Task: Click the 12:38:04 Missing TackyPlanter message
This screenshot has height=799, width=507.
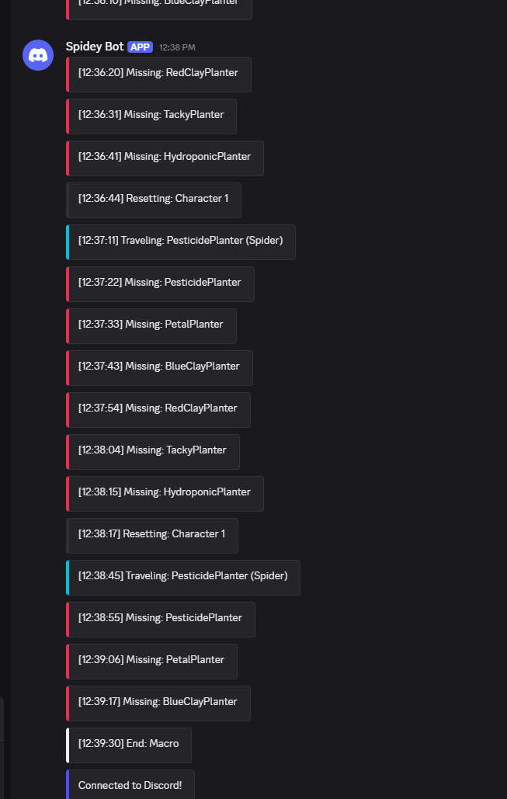Action: tap(153, 450)
